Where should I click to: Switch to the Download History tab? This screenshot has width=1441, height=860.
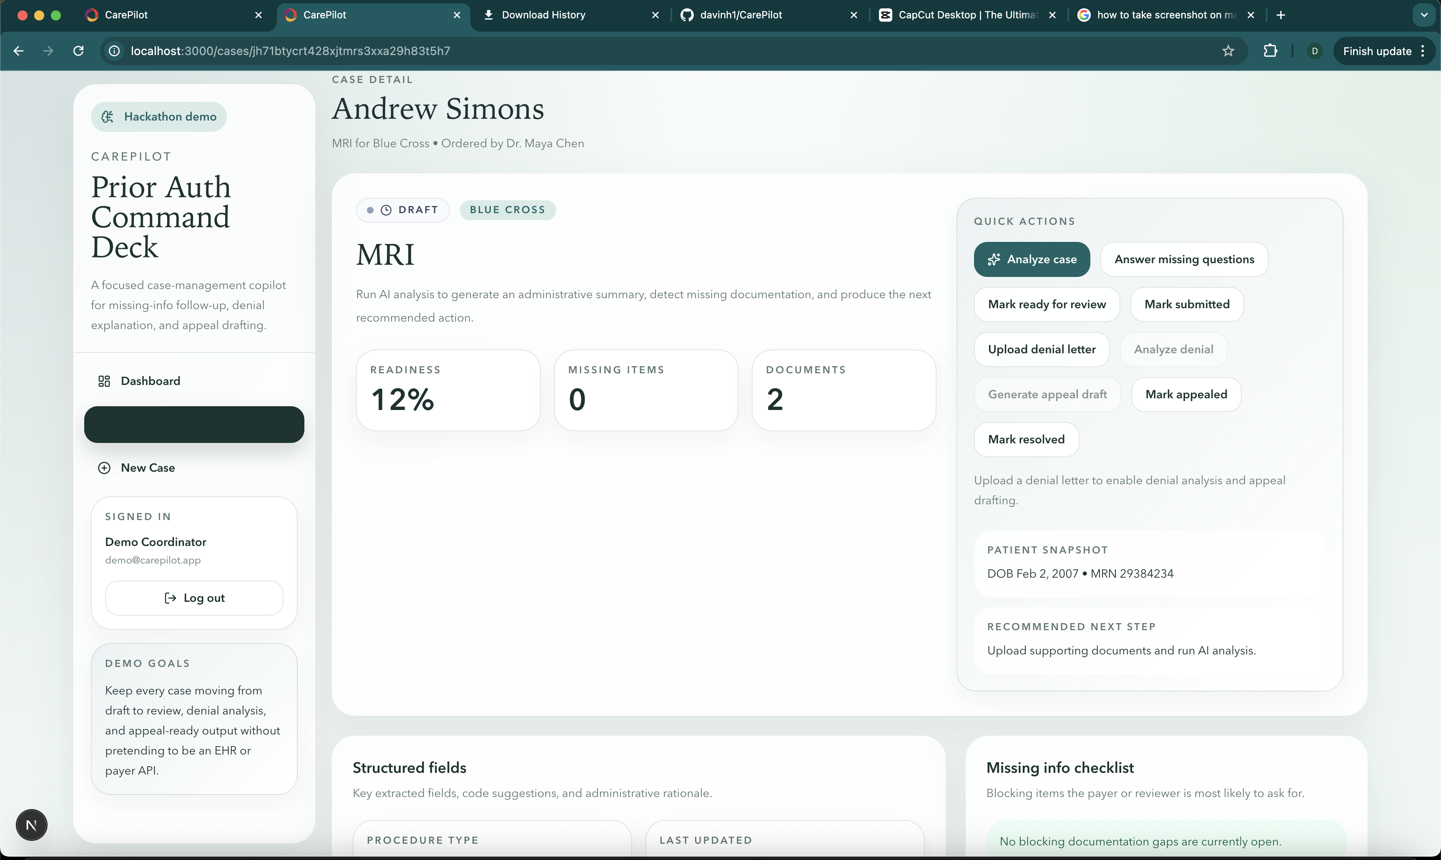[x=543, y=15]
